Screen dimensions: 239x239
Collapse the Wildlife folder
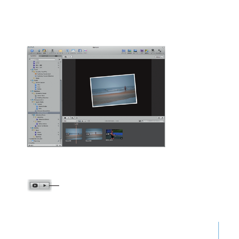tap(31, 128)
